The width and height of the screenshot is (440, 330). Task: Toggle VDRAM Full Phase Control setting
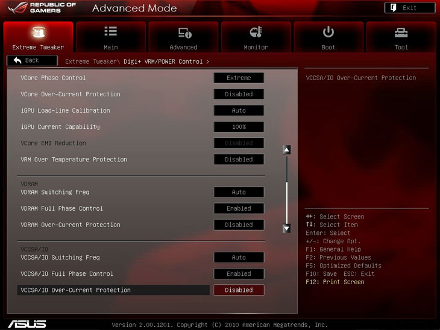239,209
